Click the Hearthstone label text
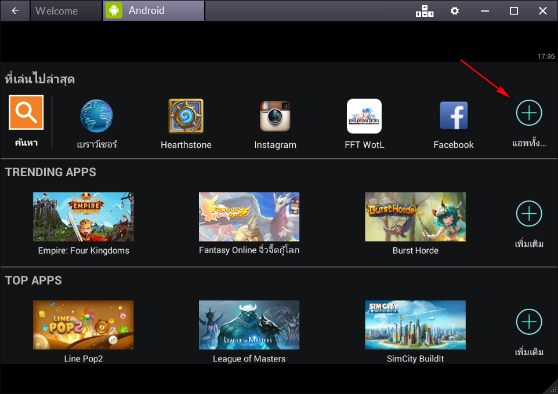The width and height of the screenshot is (558, 394). point(186,145)
